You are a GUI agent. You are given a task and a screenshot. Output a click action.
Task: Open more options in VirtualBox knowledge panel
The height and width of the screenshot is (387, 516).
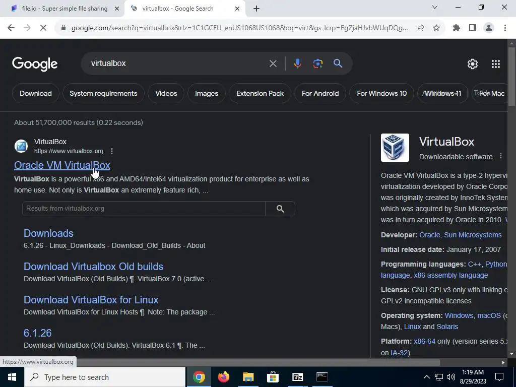(x=501, y=156)
